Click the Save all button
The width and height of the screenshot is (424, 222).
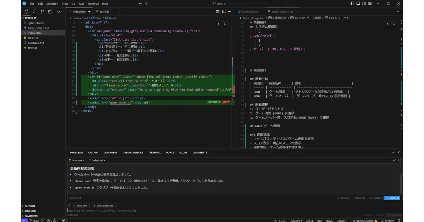click(x=343, y=198)
